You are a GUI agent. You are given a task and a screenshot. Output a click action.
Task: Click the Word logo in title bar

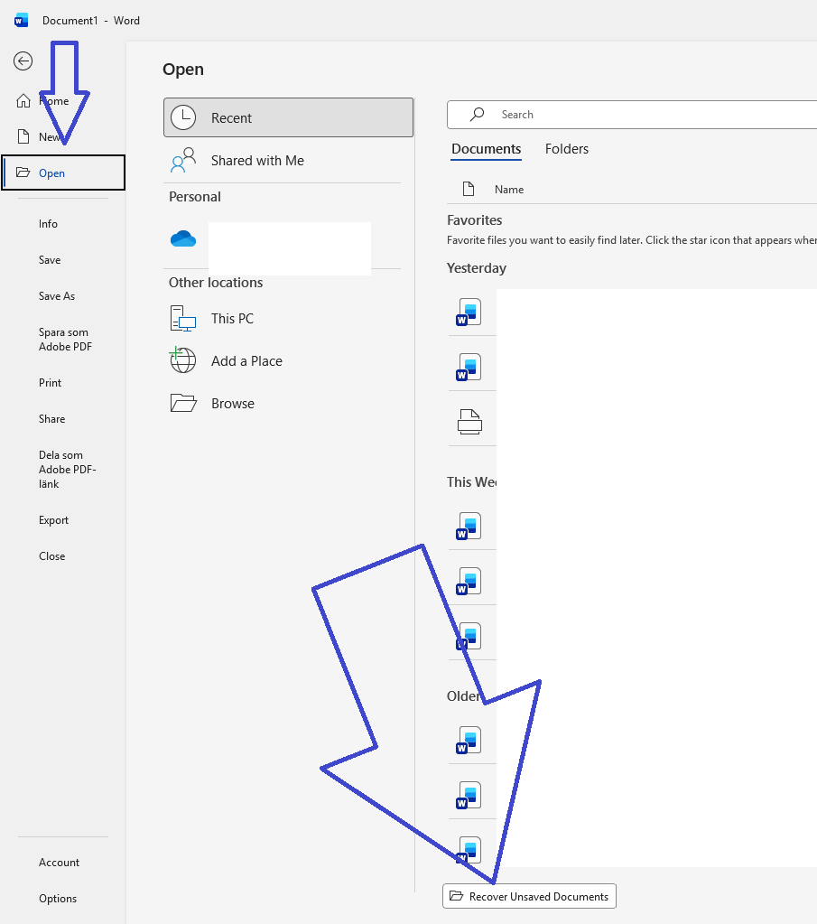(21, 21)
